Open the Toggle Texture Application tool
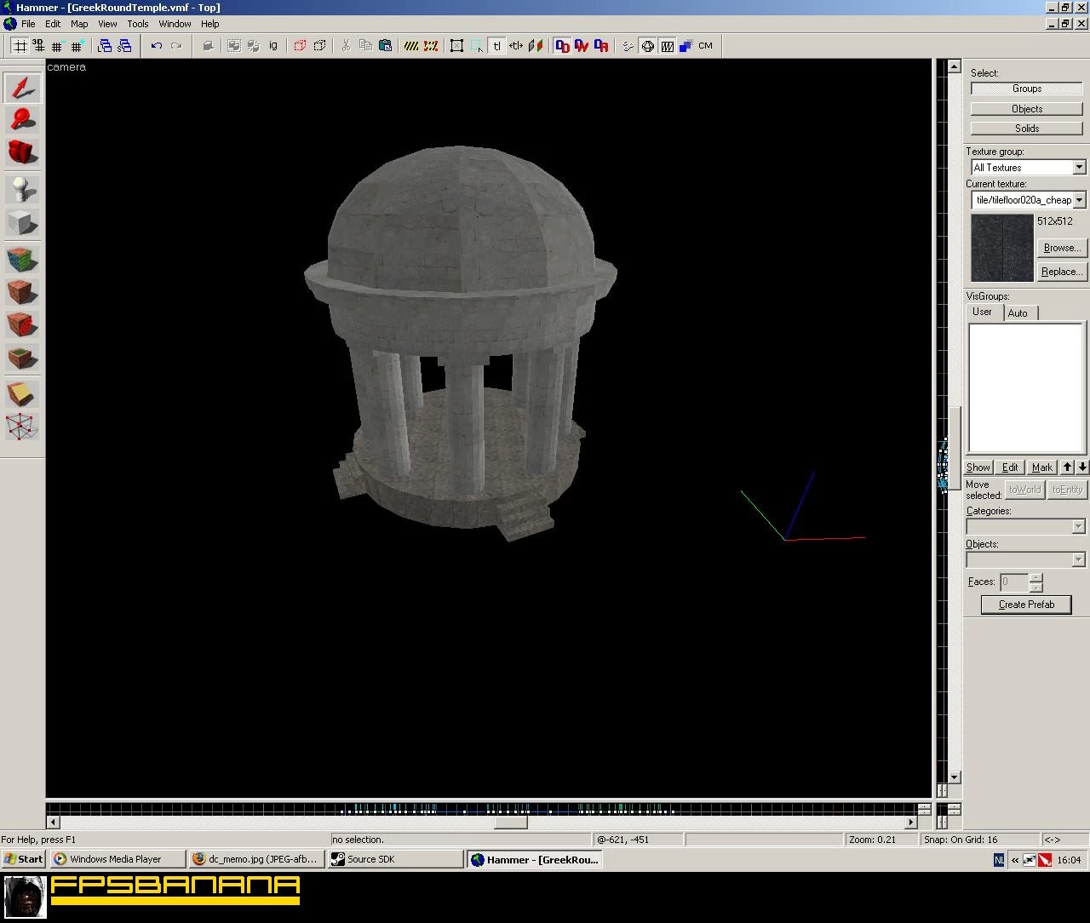The height and width of the screenshot is (923, 1090). (22, 259)
